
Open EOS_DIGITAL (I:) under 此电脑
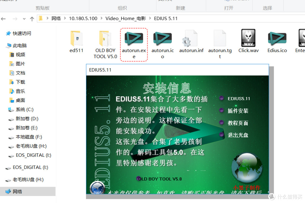click(30, 155)
